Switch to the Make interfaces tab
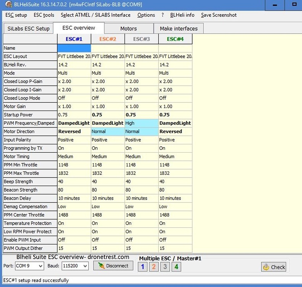 click(x=179, y=29)
